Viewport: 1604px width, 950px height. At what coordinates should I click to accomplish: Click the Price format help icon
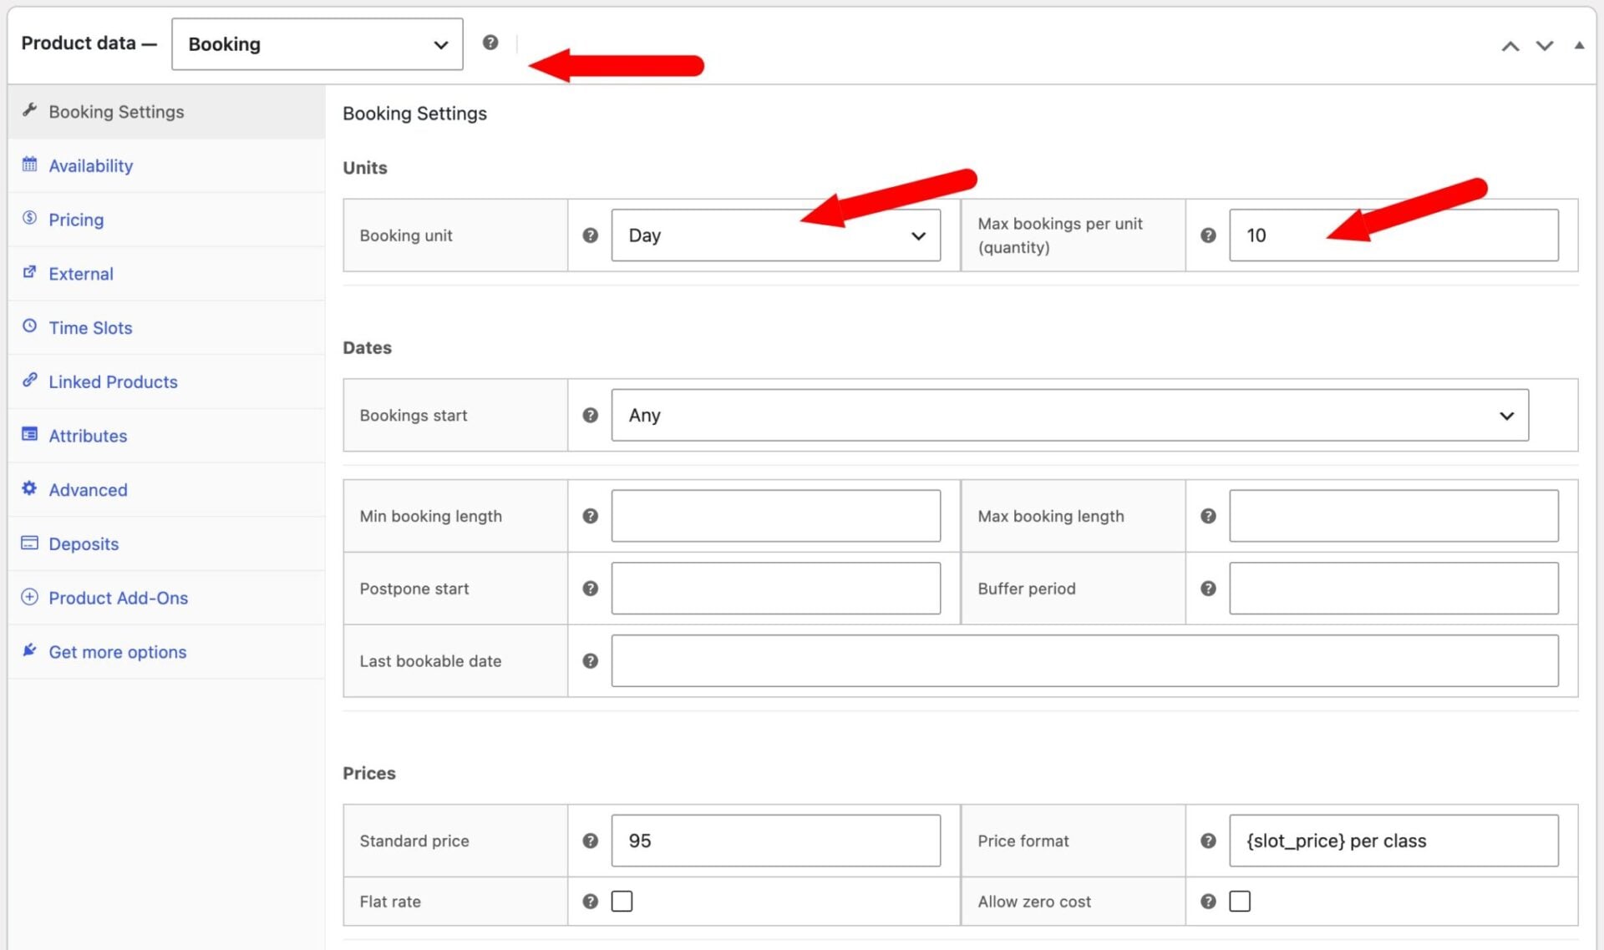pos(1208,841)
